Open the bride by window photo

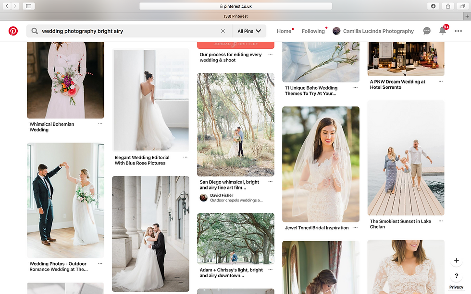(x=150, y=100)
